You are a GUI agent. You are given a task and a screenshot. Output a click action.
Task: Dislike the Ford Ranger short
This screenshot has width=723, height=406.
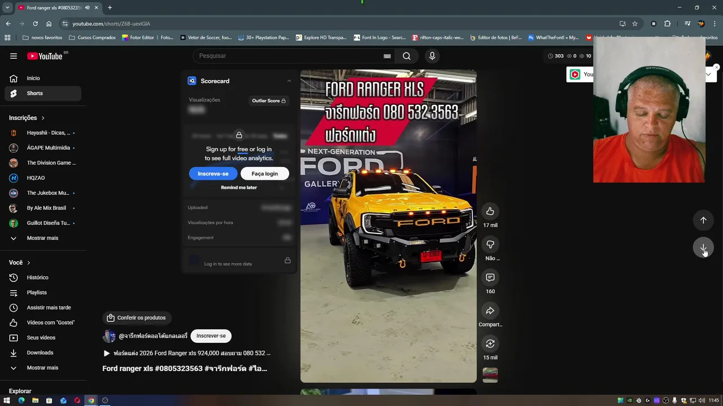point(490,244)
